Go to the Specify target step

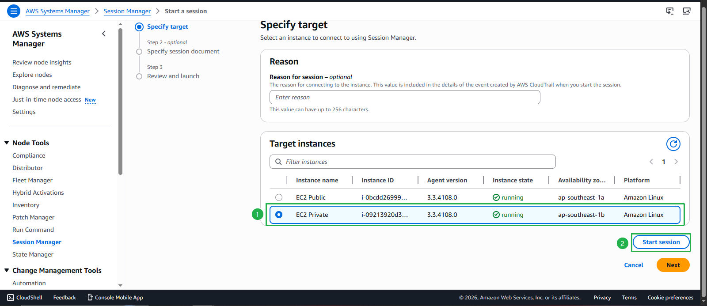[167, 26]
